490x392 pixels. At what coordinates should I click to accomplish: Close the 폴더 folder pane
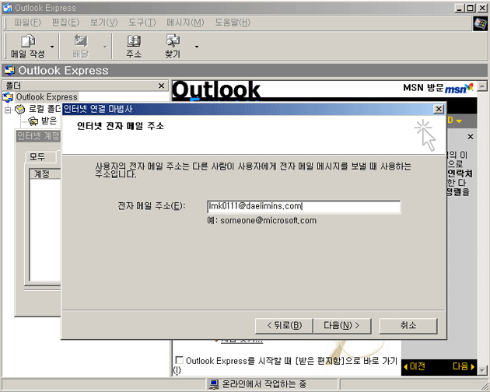161,86
